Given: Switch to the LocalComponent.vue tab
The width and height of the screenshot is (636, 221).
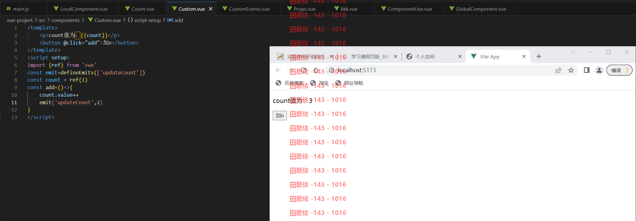Looking at the screenshot, I should coord(84,9).
